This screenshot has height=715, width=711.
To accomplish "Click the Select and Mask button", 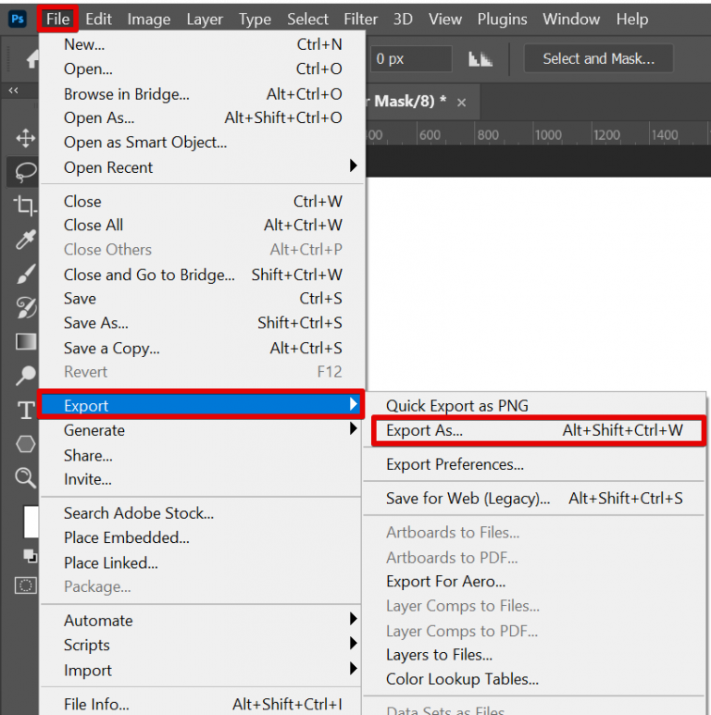I will coord(598,58).
